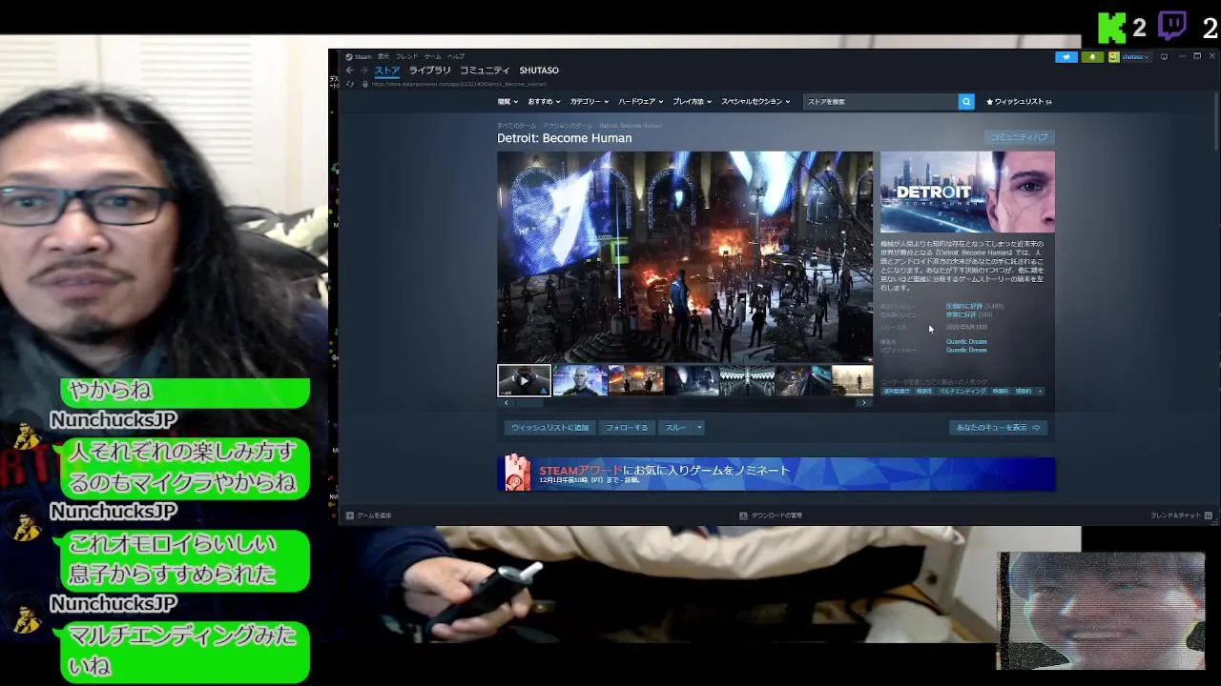Click the アクションのゲーム breadcrumb link
This screenshot has width=1221, height=686.
[x=568, y=126]
